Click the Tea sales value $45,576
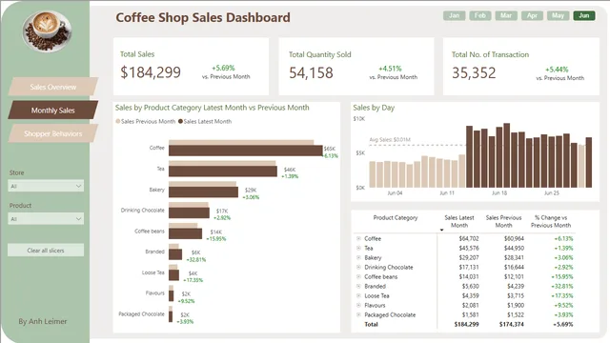Viewport: 610px width, 343px height. (469, 248)
